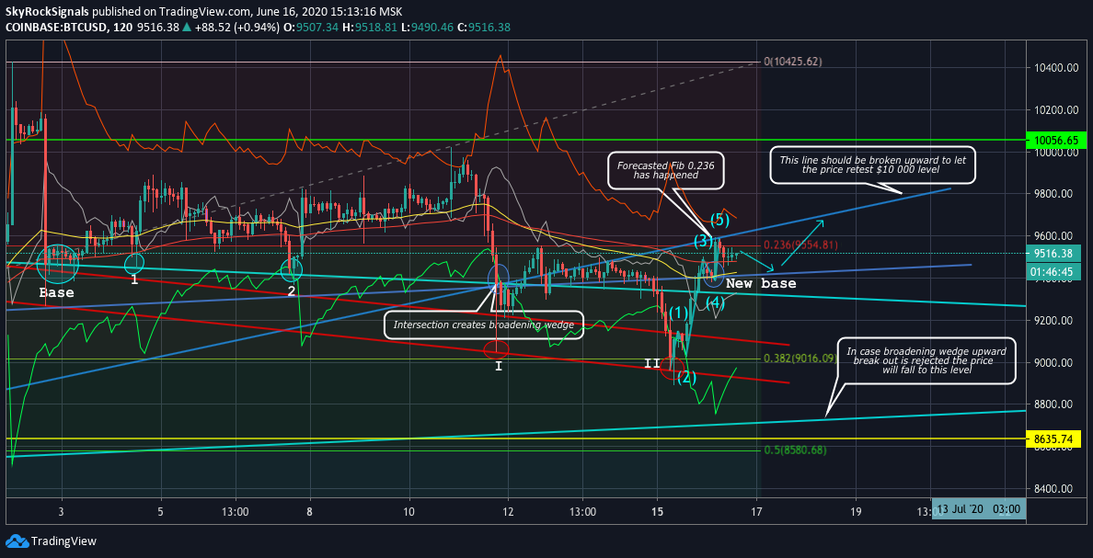The image size is (1093, 558).
Task: Click date tick 10 on time axis
Action: tap(409, 510)
